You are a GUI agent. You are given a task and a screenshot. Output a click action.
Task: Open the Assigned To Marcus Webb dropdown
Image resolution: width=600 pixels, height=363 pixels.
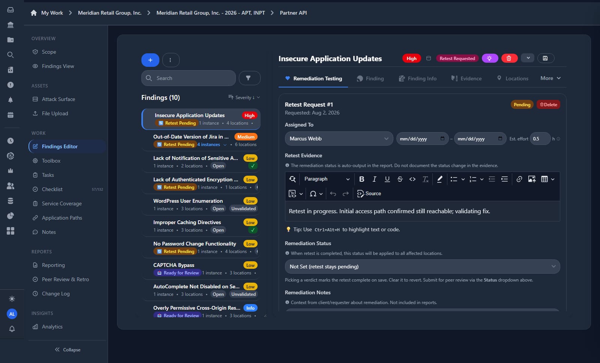(339, 139)
